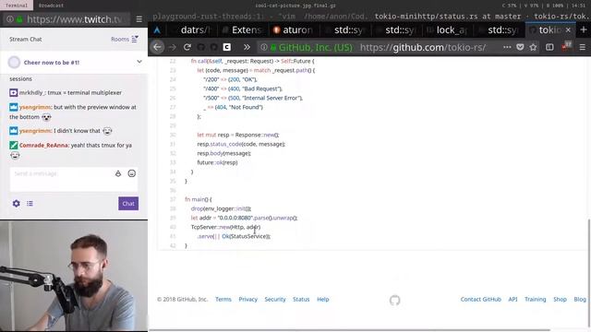Click Comrade_ReAnna's green badge
The image size is (591, 332).
coord(13,145)
